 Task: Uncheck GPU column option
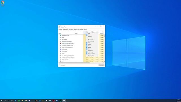(92, 49)
